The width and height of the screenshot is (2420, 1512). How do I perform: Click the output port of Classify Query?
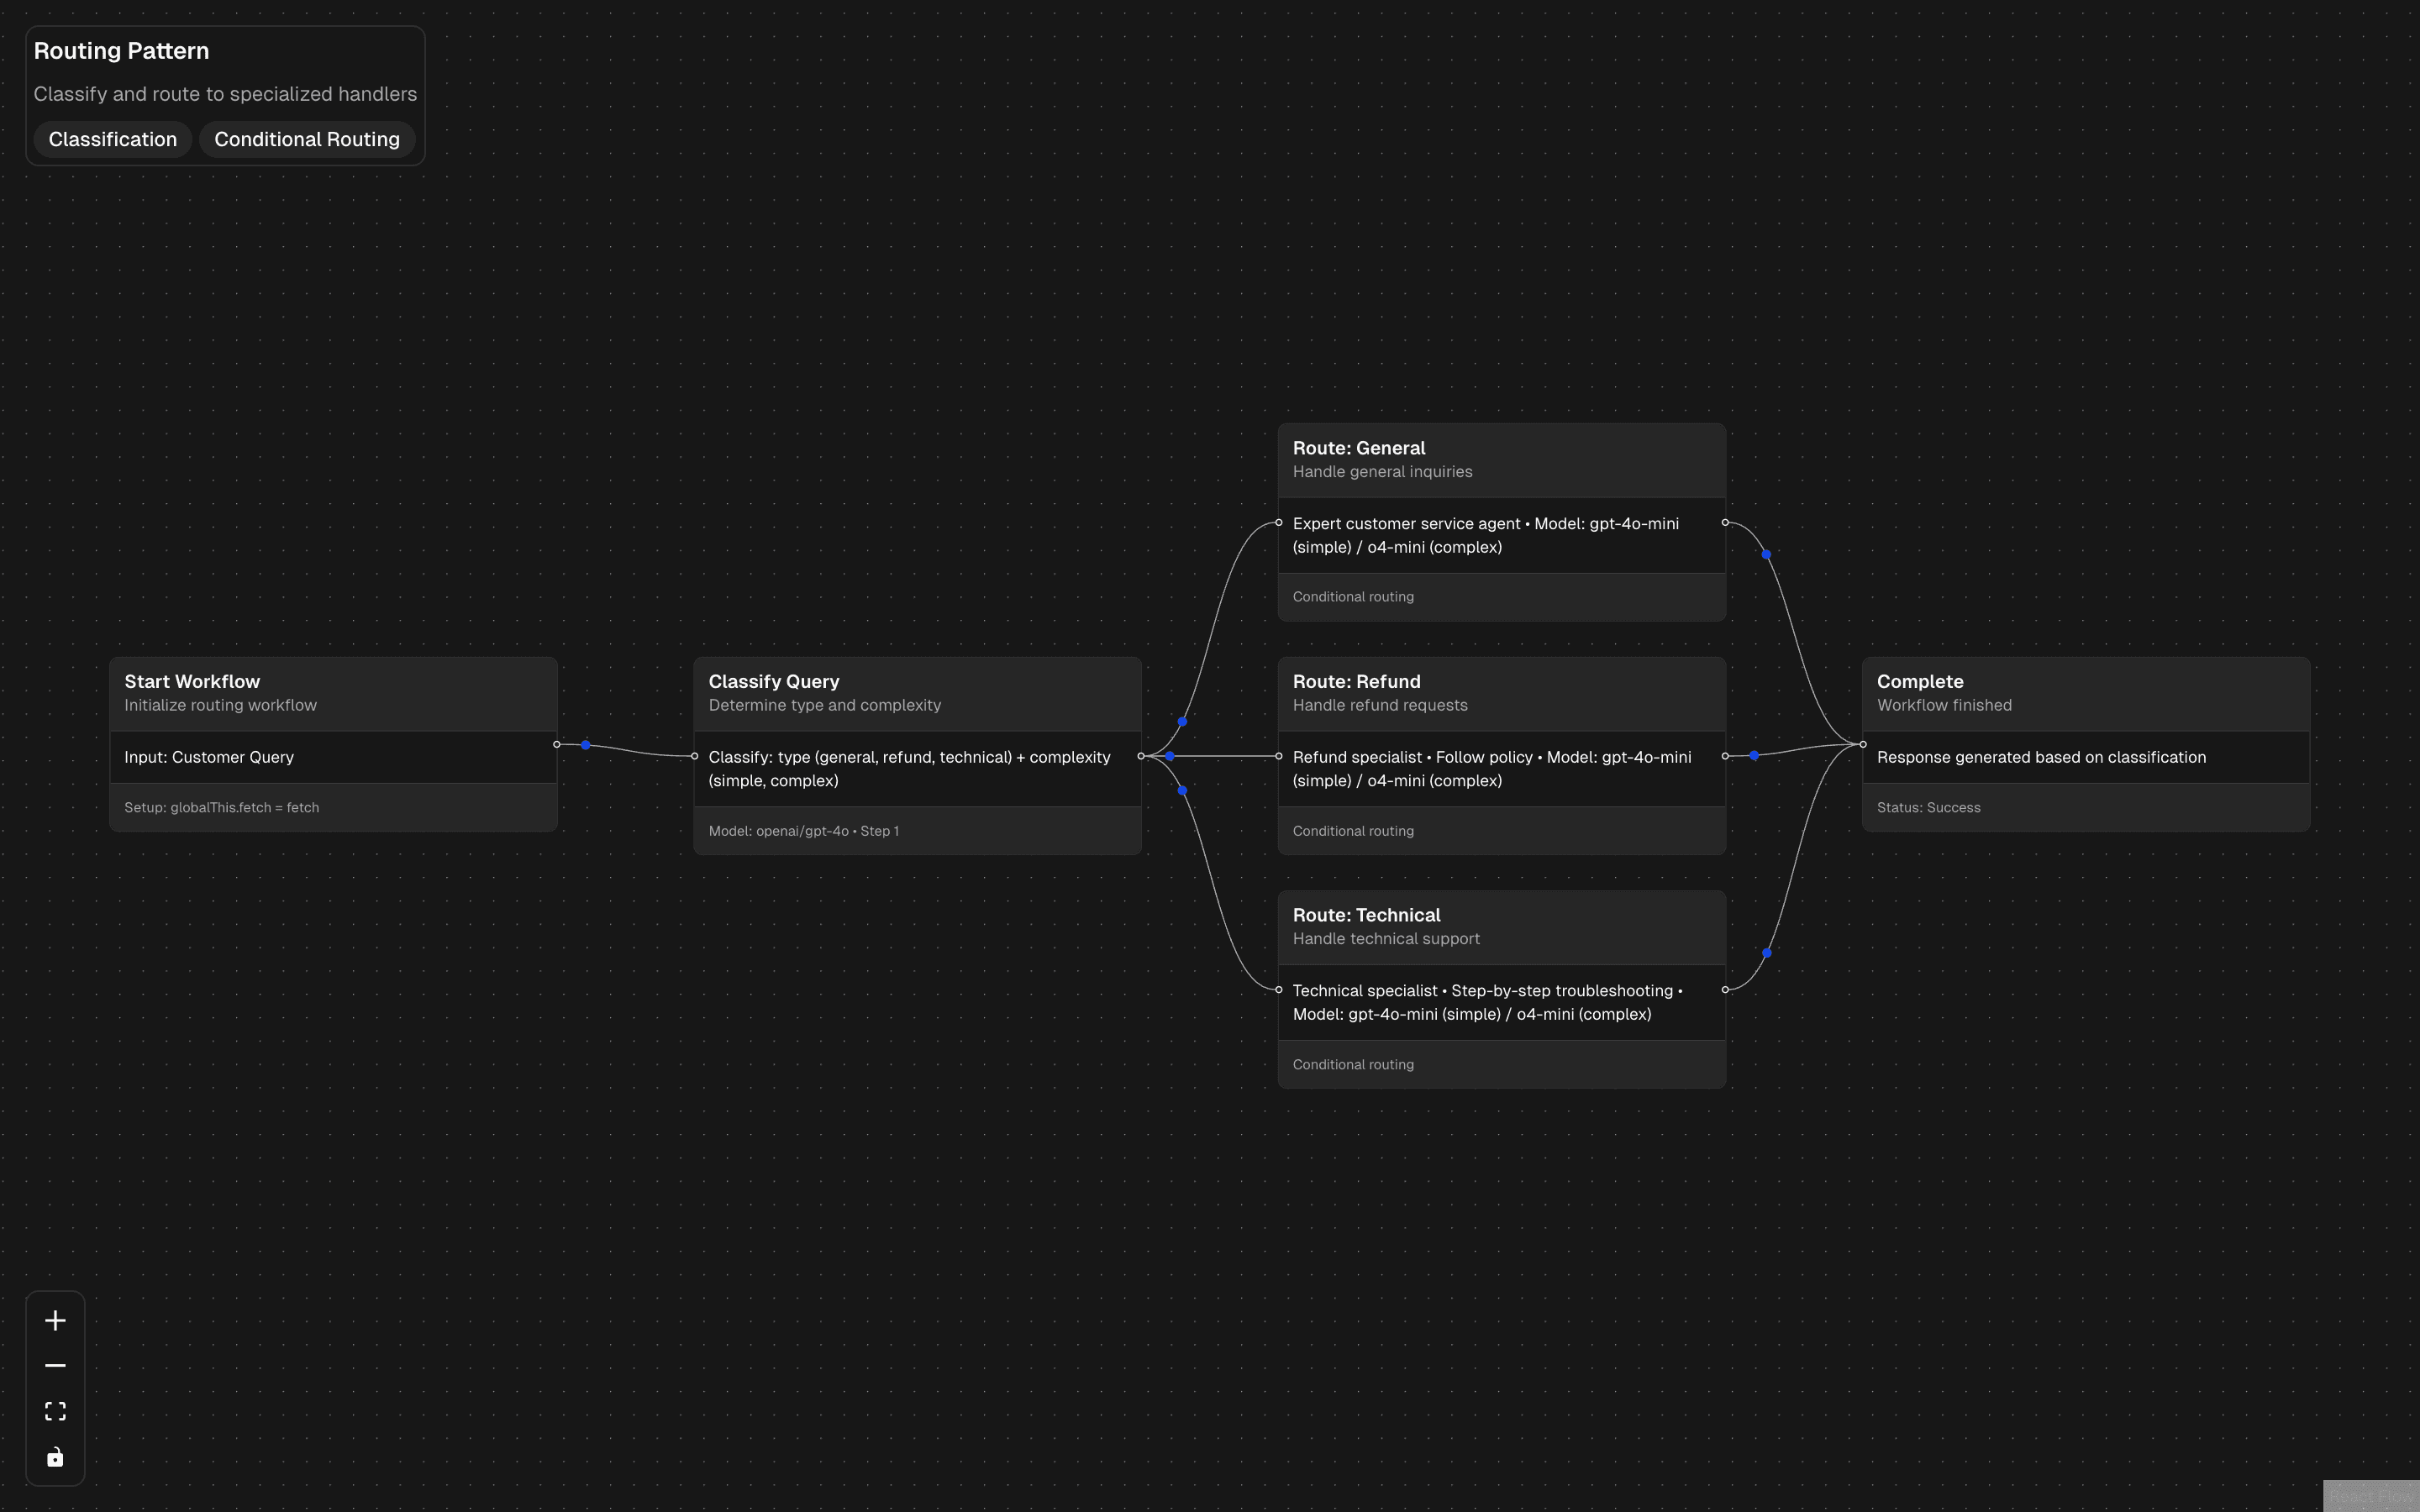[1141, 757]
